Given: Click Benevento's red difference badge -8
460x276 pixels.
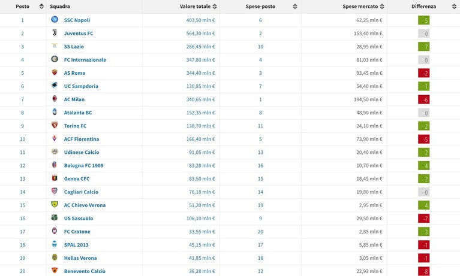Looking at the screenshot, I should point(423,271).
